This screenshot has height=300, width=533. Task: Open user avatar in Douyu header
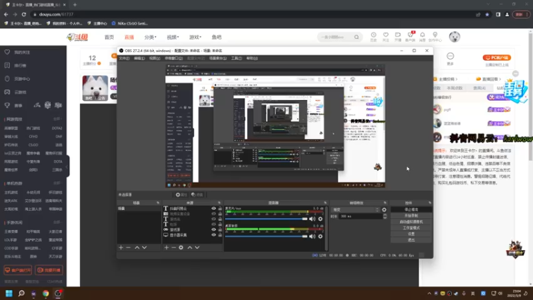(x=454, y=37)
